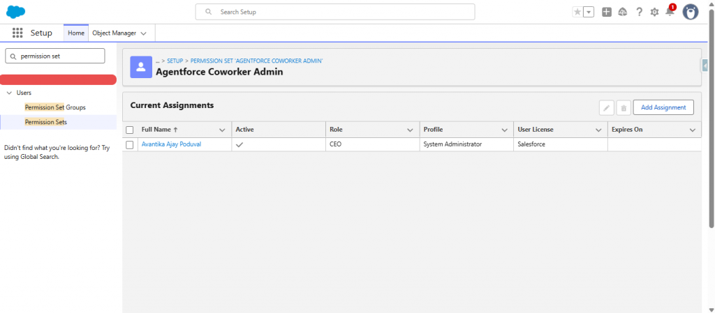
Task: Toggle the select-all rows checkbox
Action: pos(129,130)
